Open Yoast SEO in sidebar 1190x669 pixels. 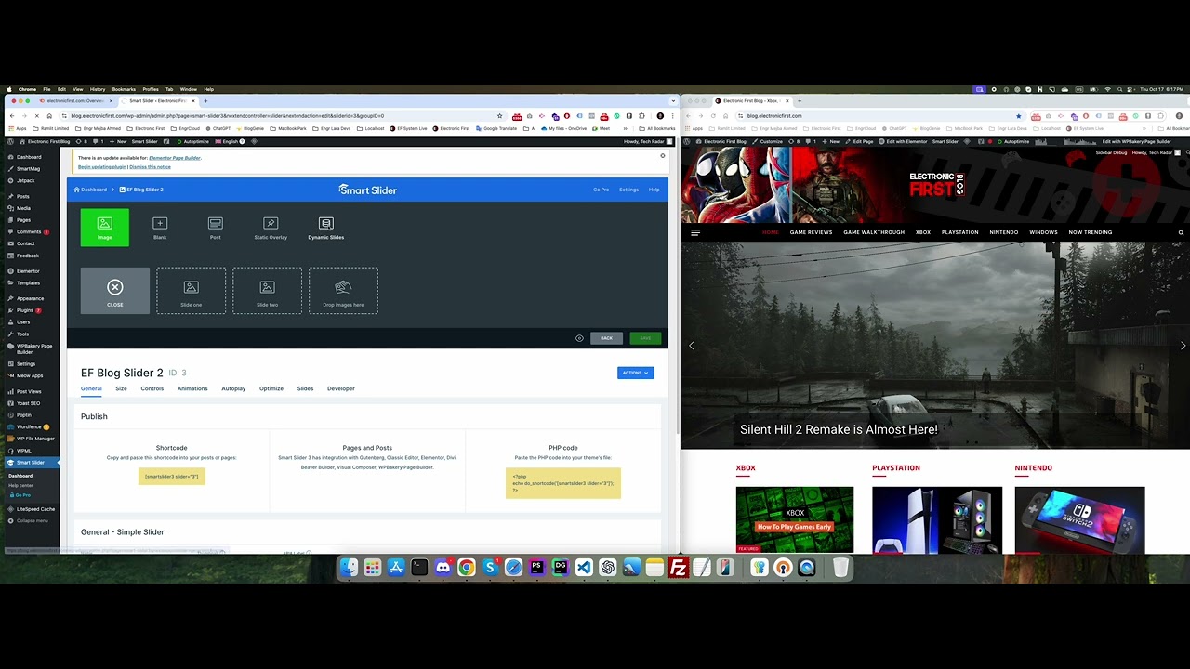click(x=30, y=403)
